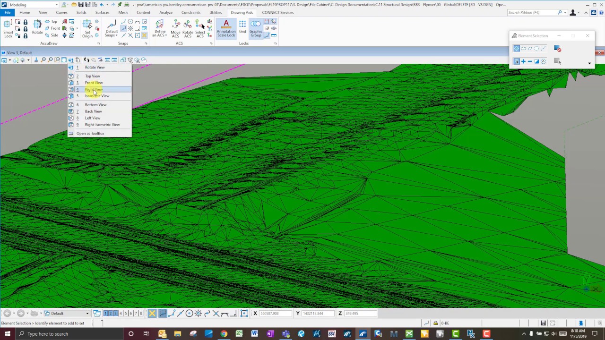Click taskbar search box
This screenshot has height=340, width=605.
(70, 334)
